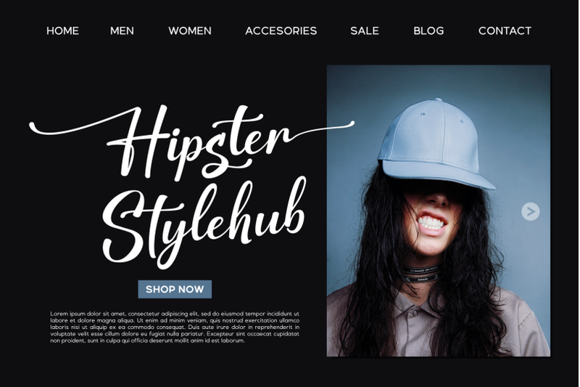This screenshot has height=387, width=580.
Task: Open the SALE page link
Action: click(x=365, y=30)
